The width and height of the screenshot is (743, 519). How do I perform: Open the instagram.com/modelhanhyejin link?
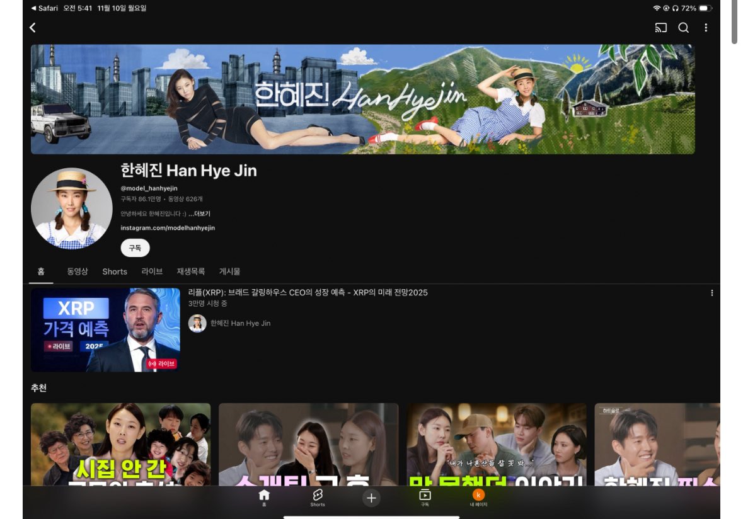click(x=168, y=228)
